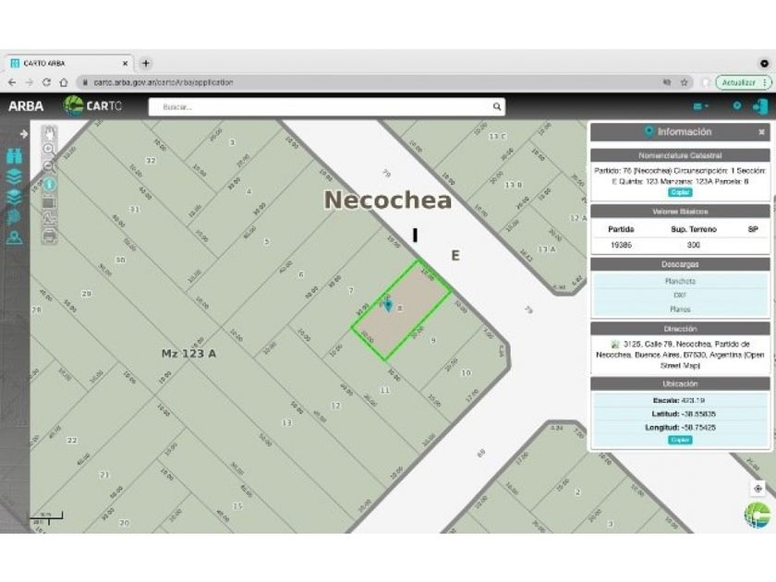
Task: Reload the page with the refresh icon
Action: (x=46, y=82)
